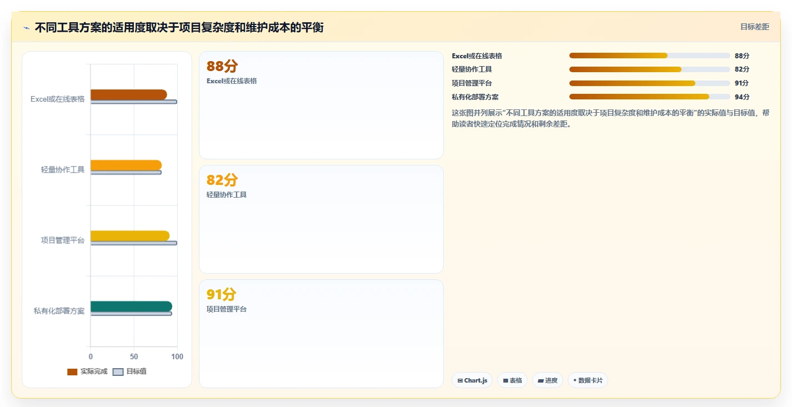Click the x-axis tick label 100

(177, 356)
